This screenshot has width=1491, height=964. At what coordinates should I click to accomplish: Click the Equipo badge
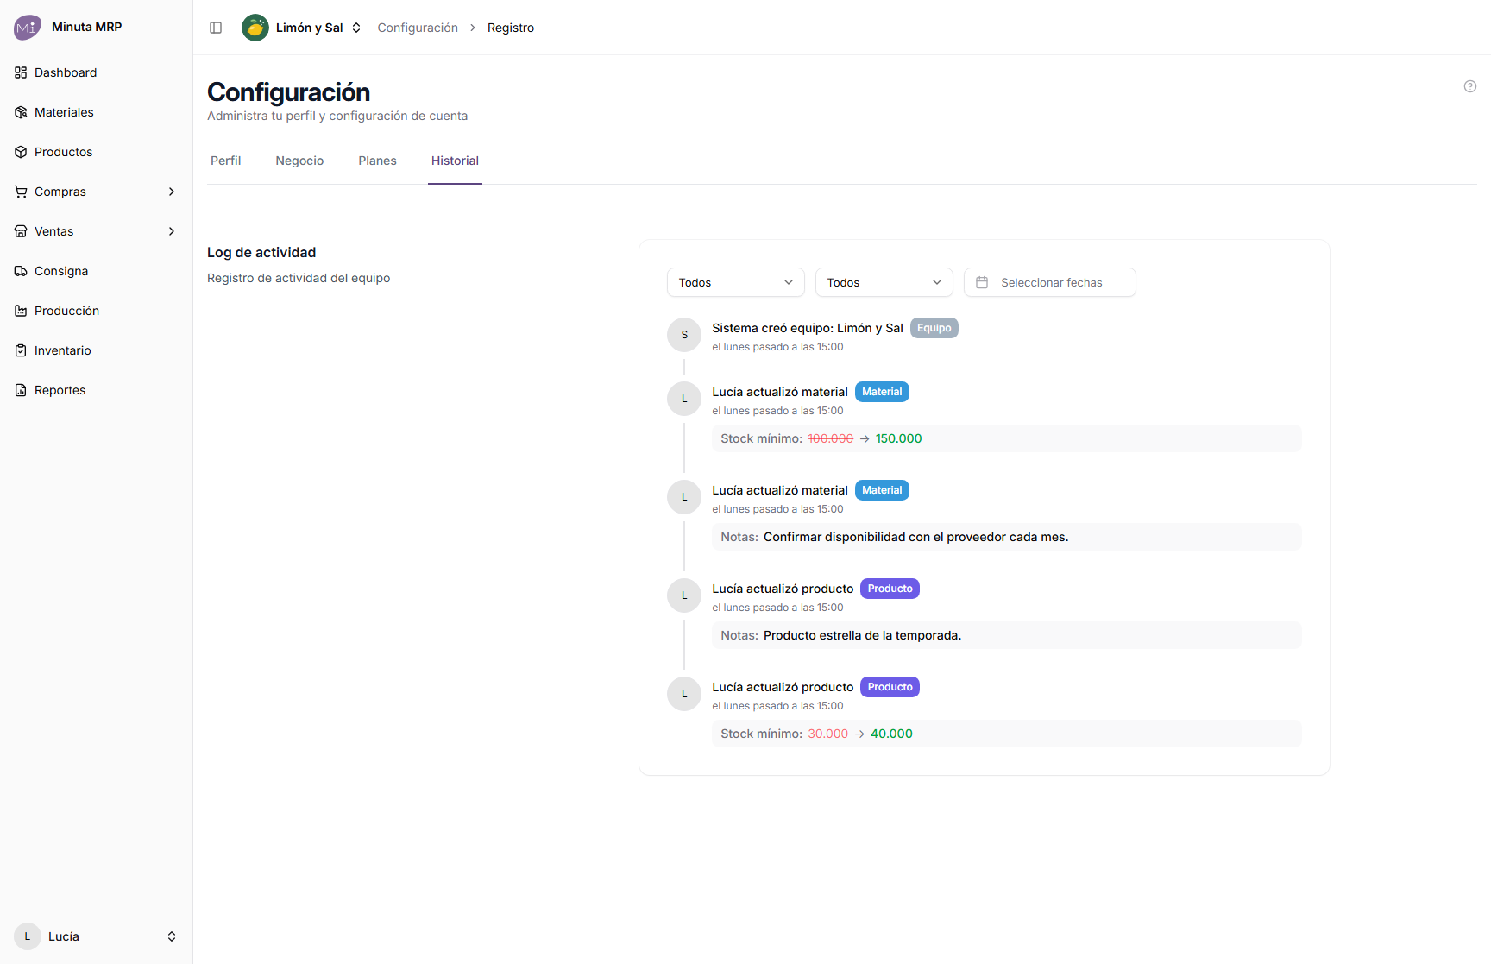tap(934, 328)
